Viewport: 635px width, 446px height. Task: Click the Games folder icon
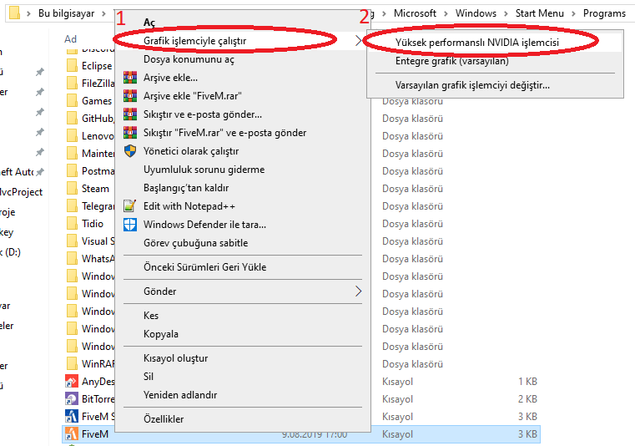click(72, 100)
